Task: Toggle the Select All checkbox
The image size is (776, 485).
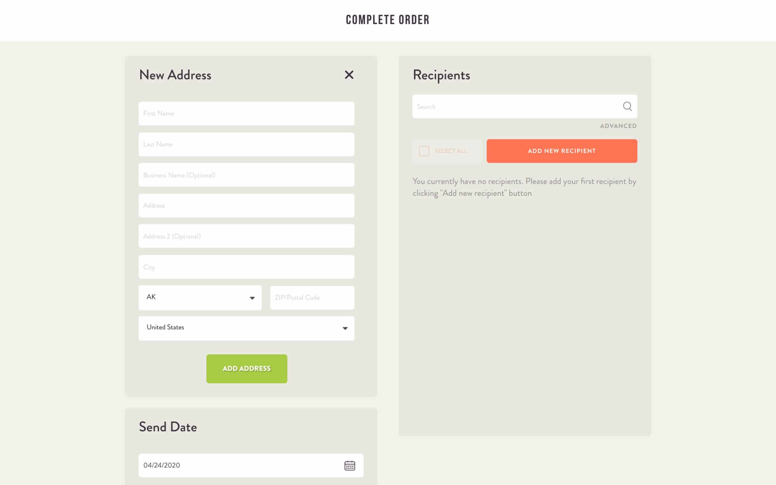Action: (424, 151)
